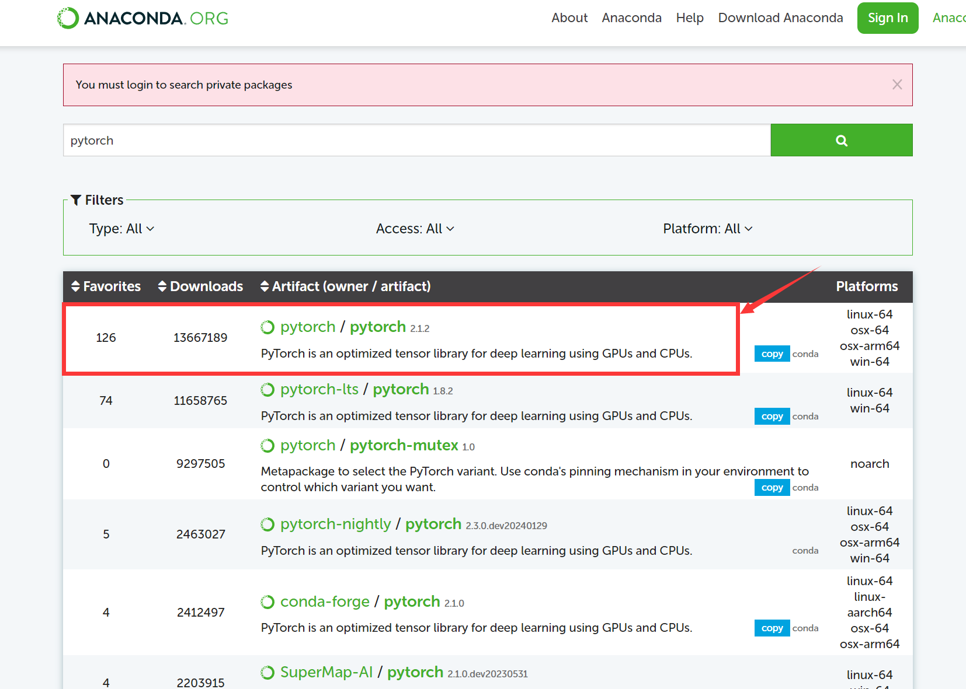The width and height of the screenshot is (966, 689).
Task: Copy the pytorch / pytorch 2.1.2 conda command
Action: click(772, 354)
